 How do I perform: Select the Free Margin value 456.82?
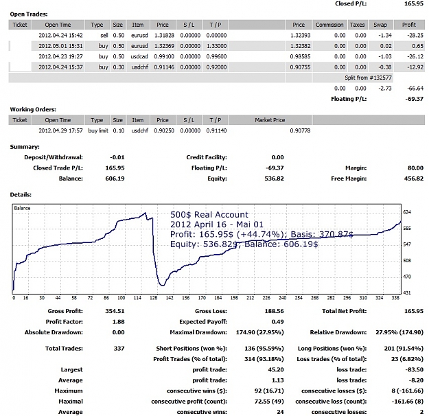click(414, 178)
